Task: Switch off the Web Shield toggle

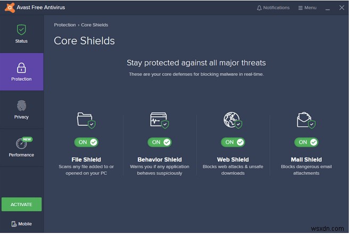Action: coord(233,142)
